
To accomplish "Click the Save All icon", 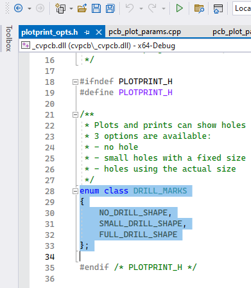I will 110,8.
